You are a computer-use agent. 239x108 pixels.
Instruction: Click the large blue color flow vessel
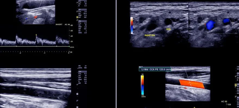(210, 25)
